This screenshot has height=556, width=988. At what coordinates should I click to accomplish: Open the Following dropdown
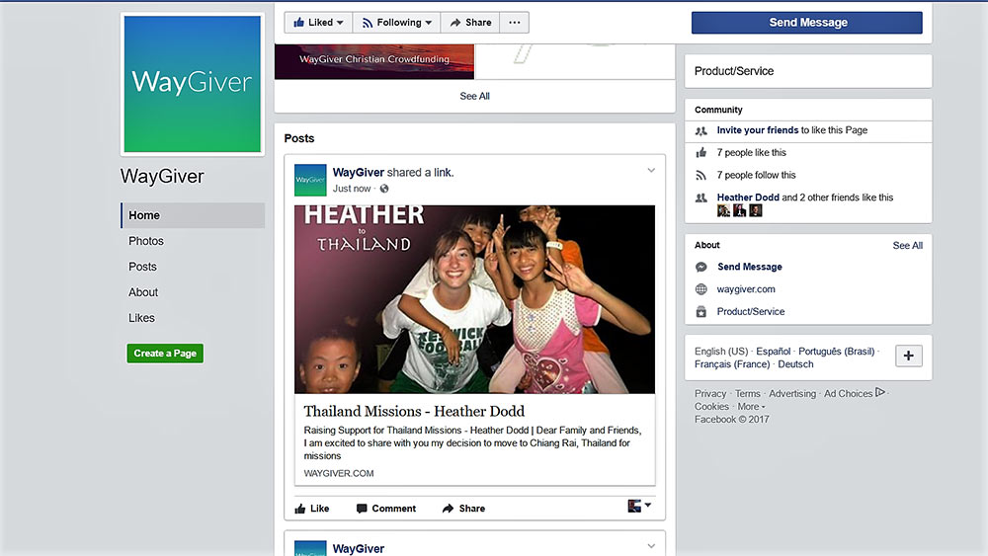(396, 23)
